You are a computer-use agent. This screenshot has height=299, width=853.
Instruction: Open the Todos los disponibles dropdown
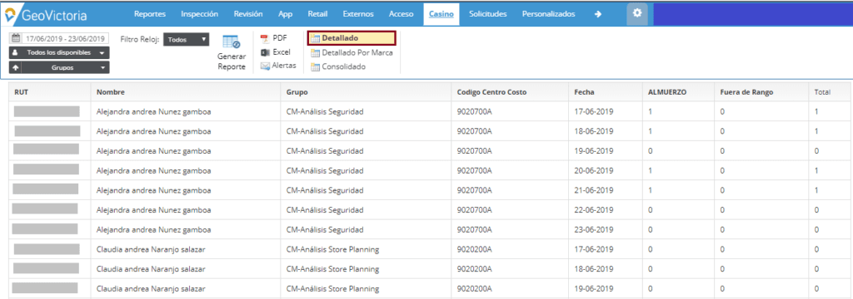click(59, 52)
